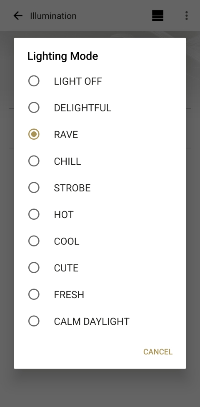Cancel the Lighting Mode dialog
This screenshot has width=200, height=407.
coord(158,352)
